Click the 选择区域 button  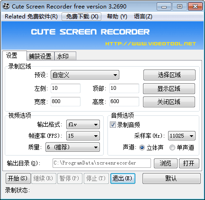(169, 75)
